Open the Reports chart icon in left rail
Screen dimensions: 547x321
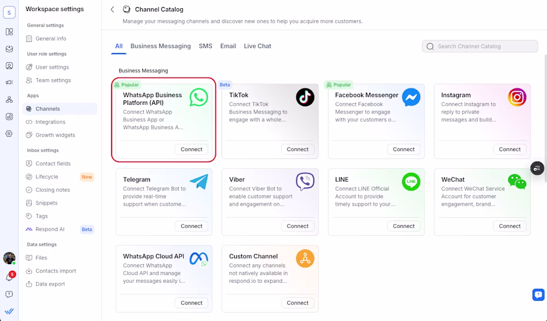coord(9,117)
